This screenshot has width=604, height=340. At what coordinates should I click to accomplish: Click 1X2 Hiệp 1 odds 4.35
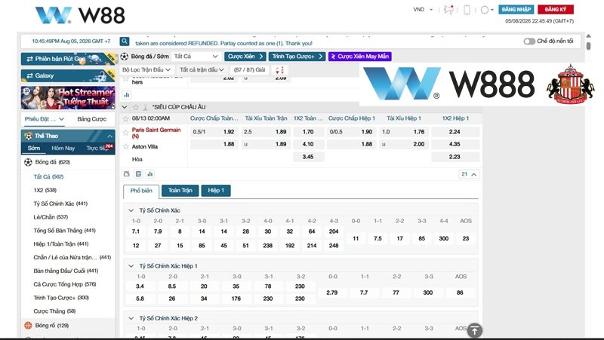[x=455, y=144]
